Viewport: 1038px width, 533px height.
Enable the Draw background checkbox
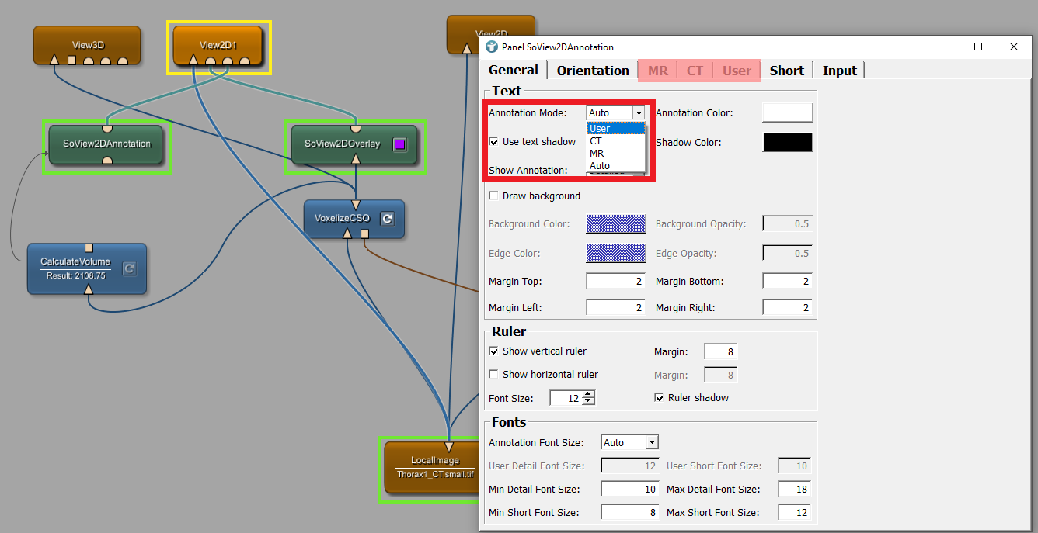point(494,196)
